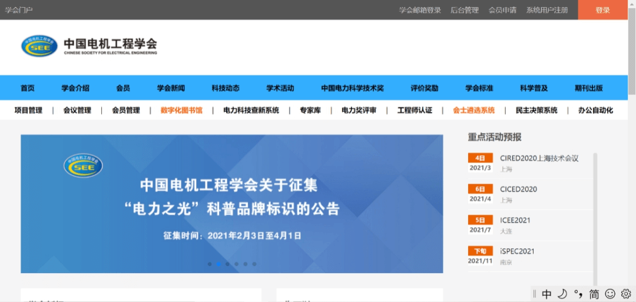This screenshot has width=636, height=302.
Task: Select the second (active) carousel dot
Action: pos(218,264)
